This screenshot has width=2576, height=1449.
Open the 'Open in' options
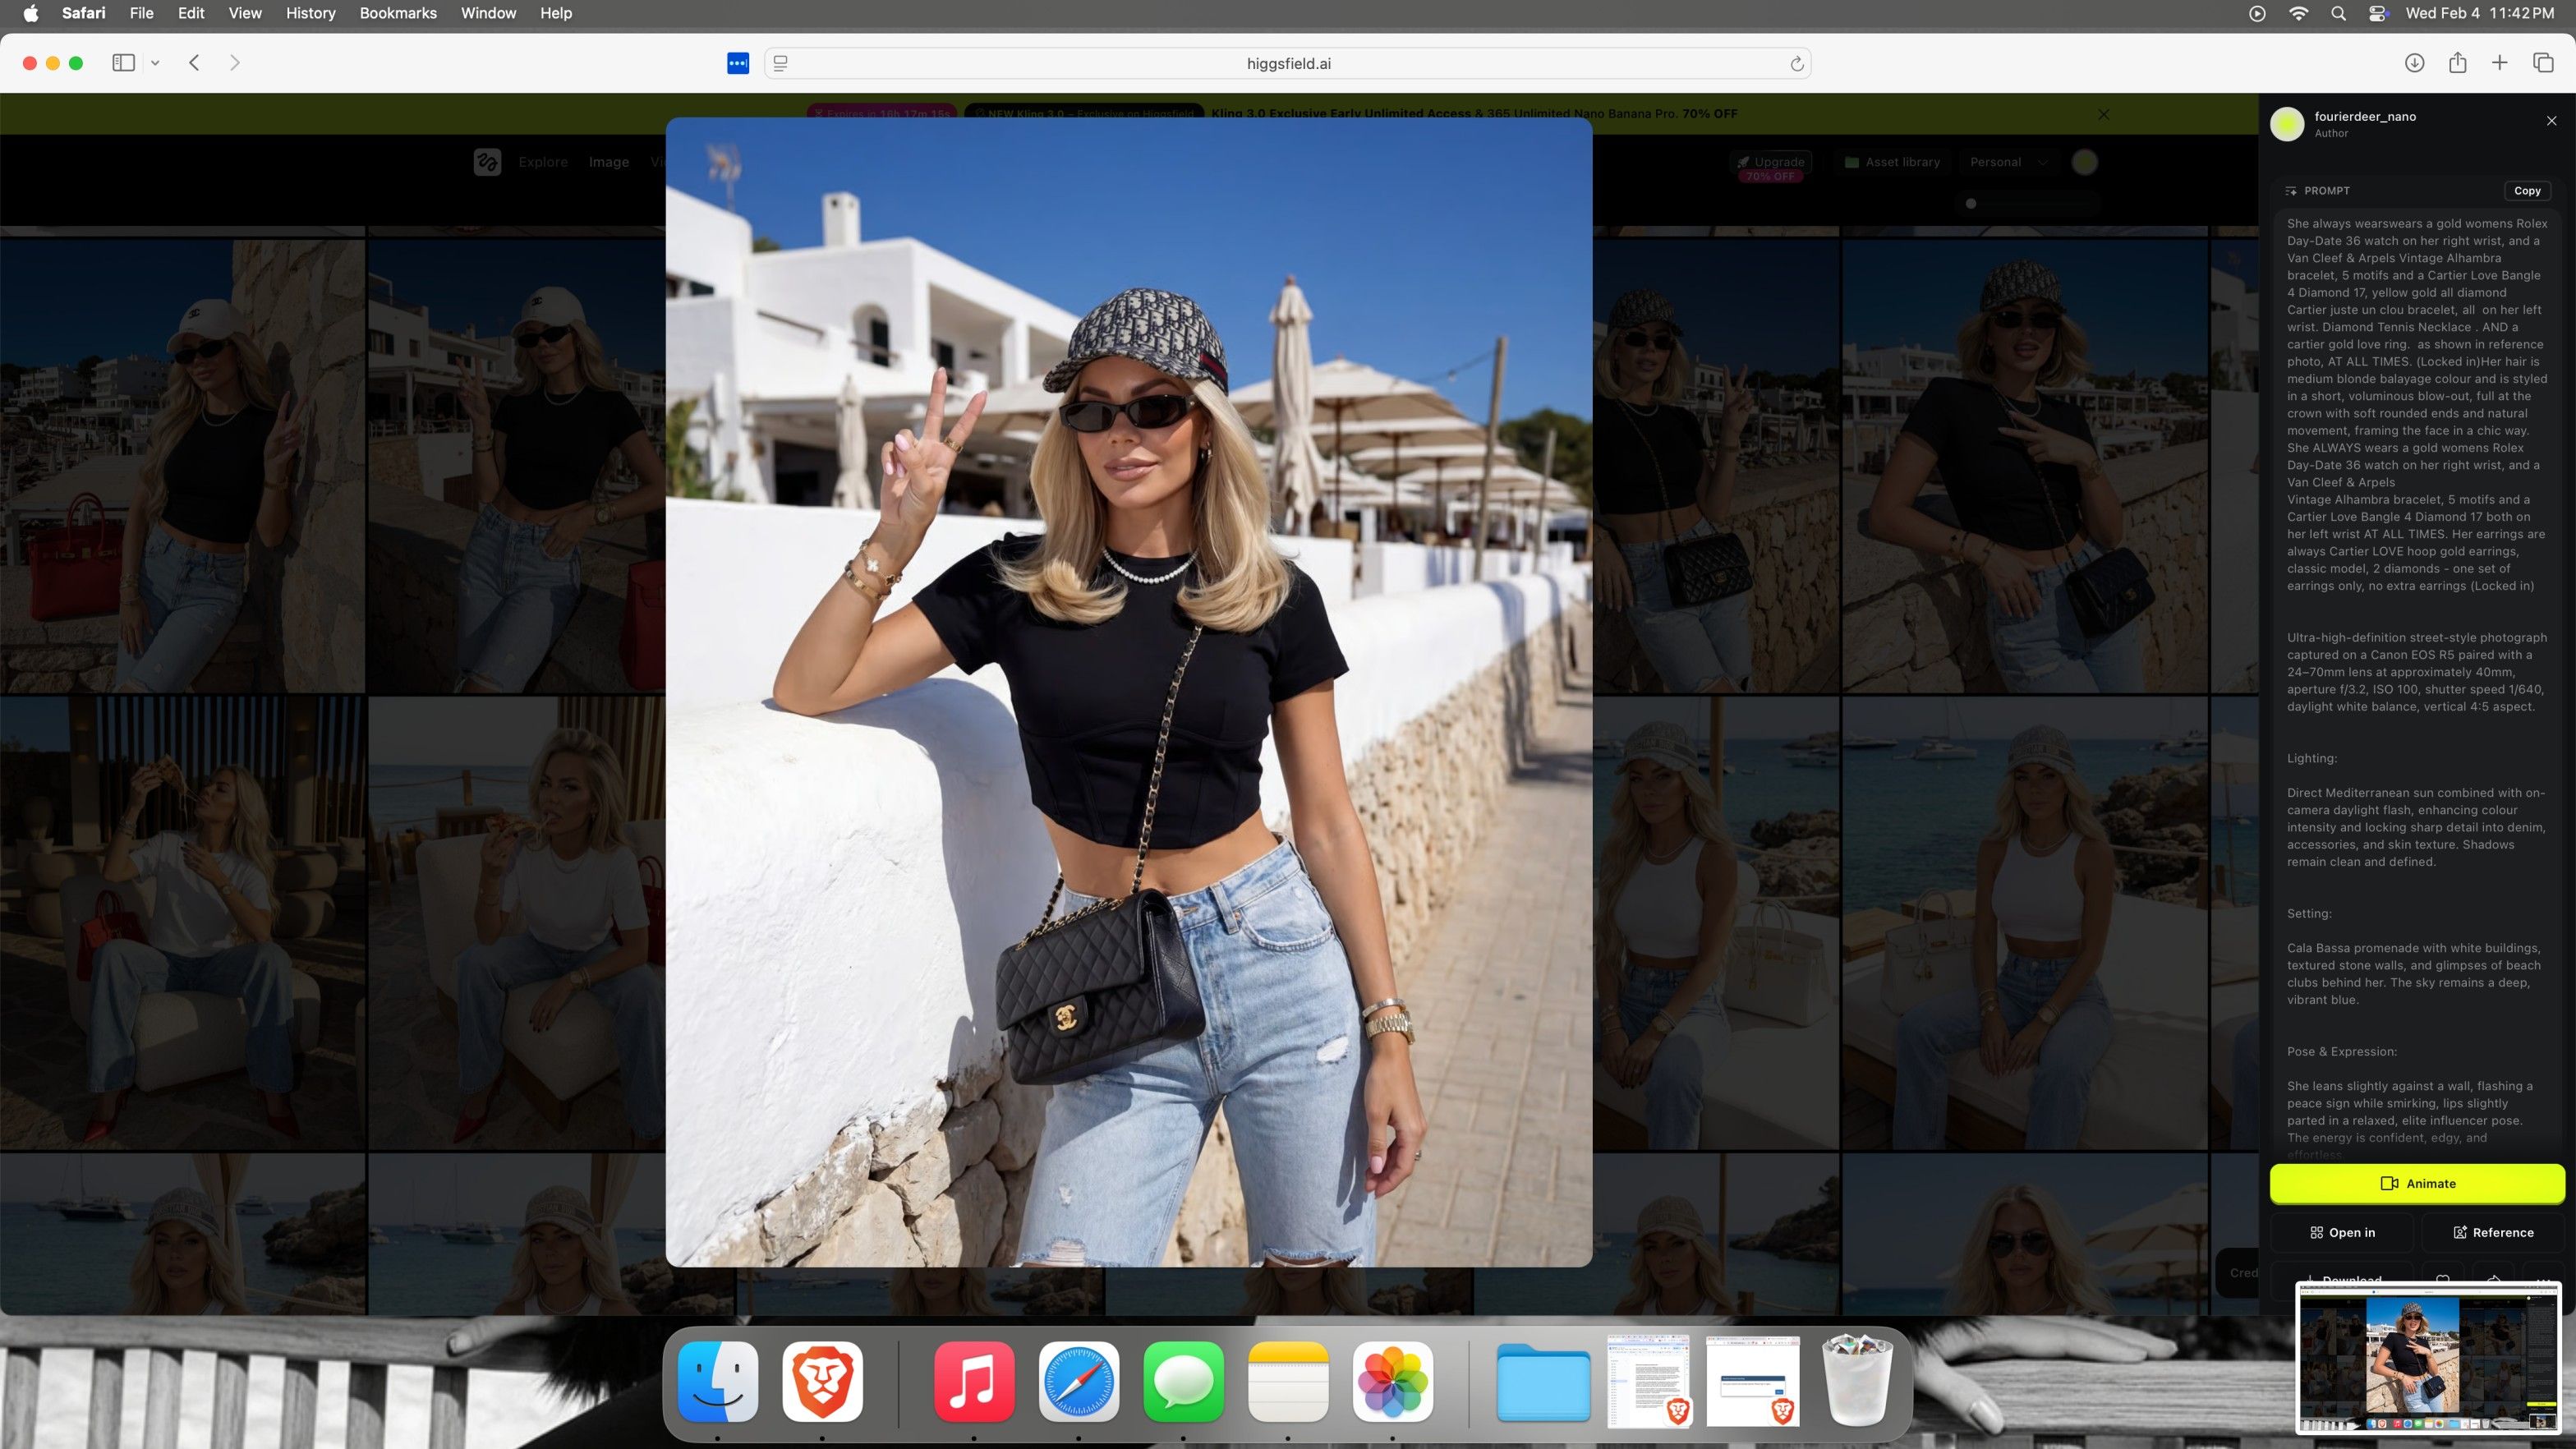(2342, 1232)
